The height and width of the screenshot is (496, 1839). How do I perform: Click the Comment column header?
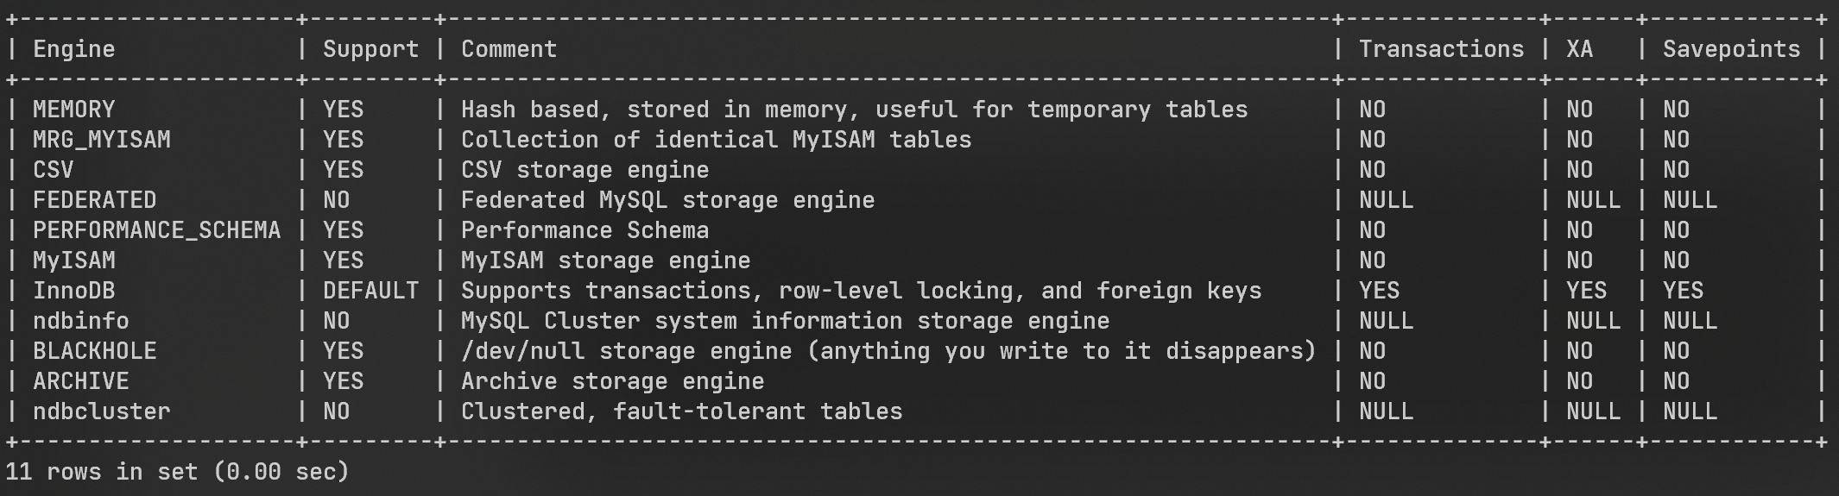click(x=509, y=49)
